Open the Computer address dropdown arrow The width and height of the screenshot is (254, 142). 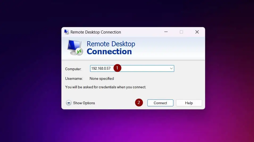click(171, 69)
